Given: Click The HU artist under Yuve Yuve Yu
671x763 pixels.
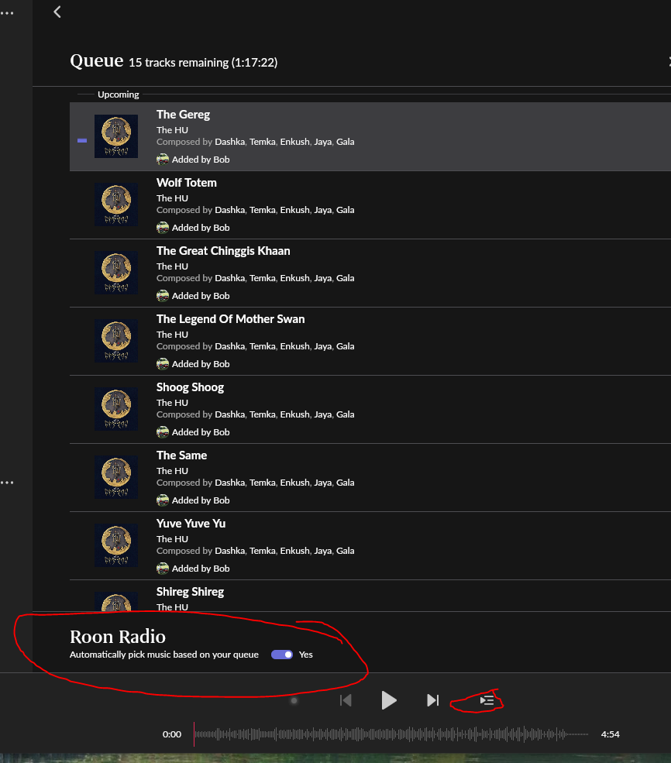Looking at the screenshot, I should [x=172, y=538].
